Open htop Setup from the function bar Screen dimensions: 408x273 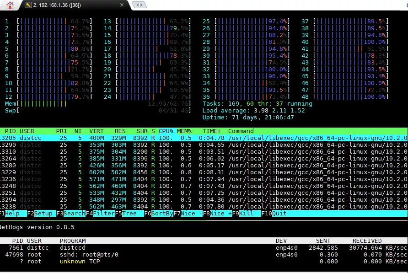pos(43,214)
